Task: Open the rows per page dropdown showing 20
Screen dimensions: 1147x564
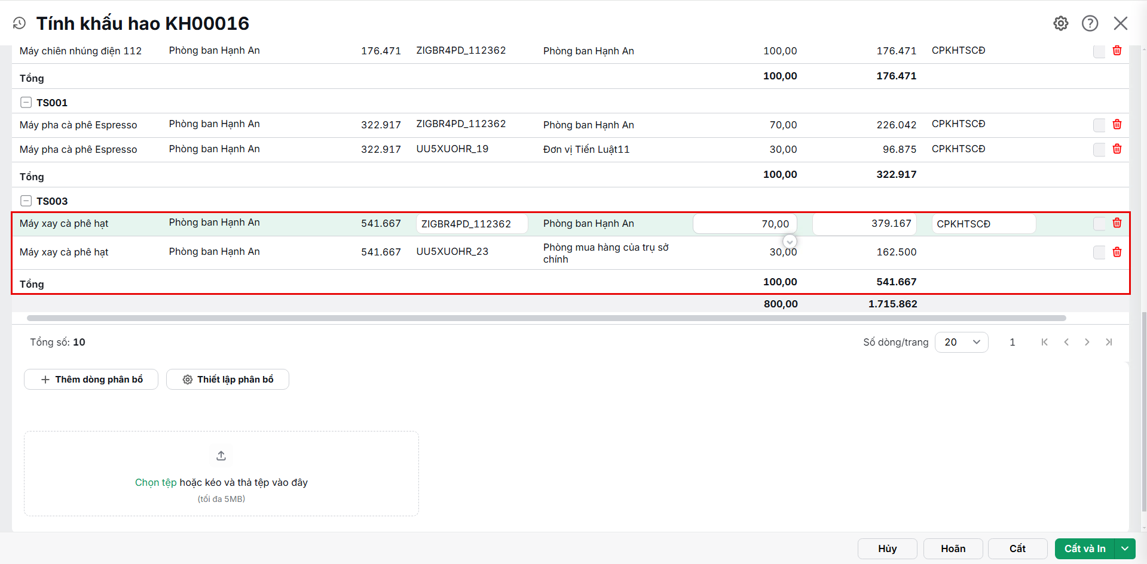Action: pos(961,342)
